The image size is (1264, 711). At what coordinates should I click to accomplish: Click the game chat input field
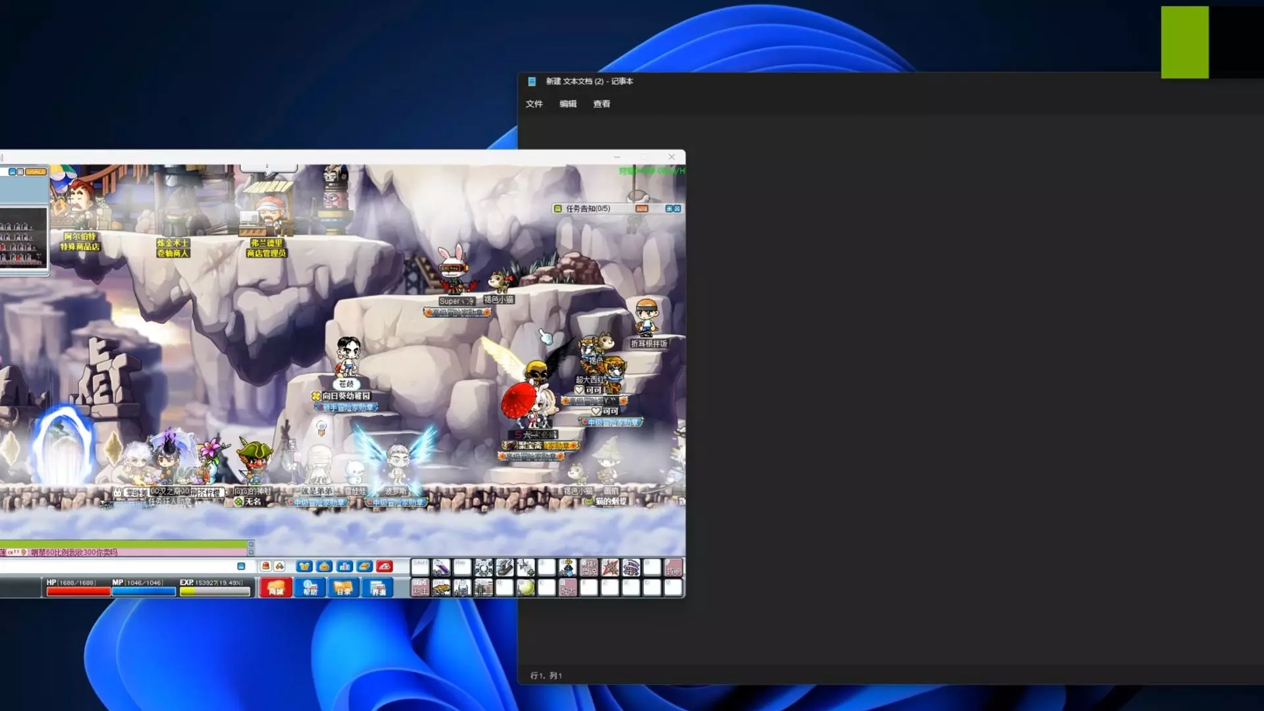[118, 566]
